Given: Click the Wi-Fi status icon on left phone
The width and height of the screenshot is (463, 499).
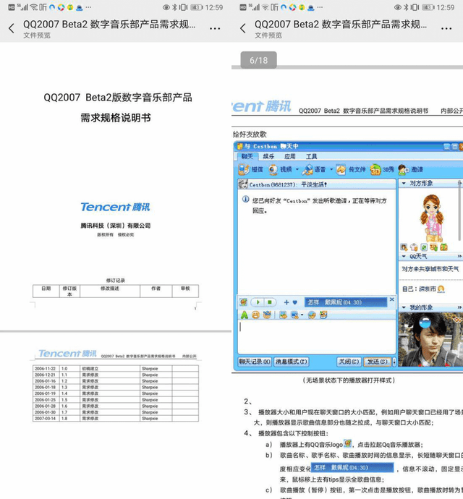Looking at the screenshot, I should click(x=34, y=7).
